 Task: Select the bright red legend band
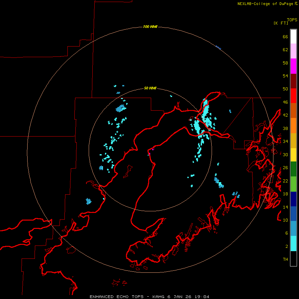[x=293, y=96]
